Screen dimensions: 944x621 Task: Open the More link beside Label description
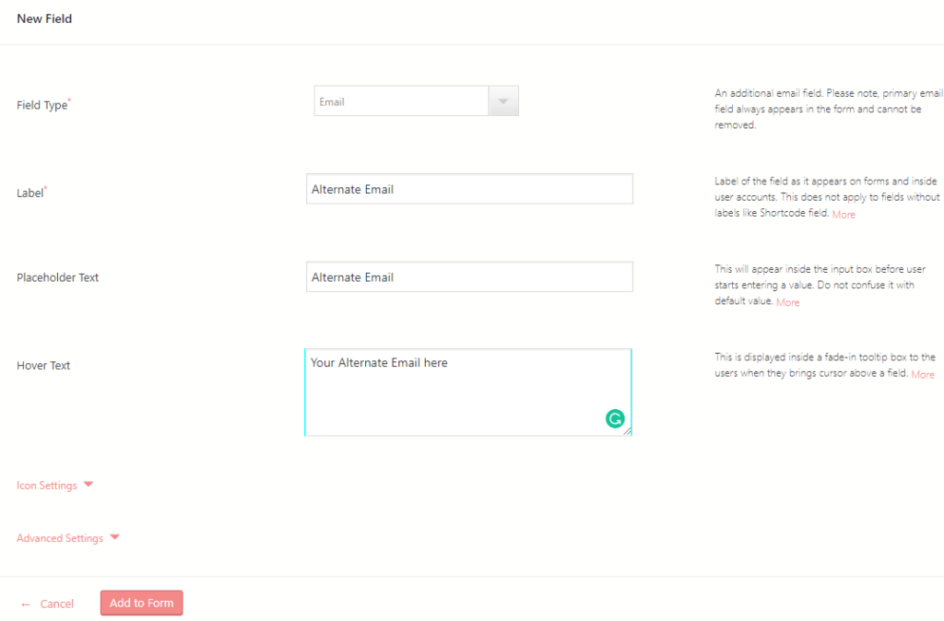(x=844, y=214)
